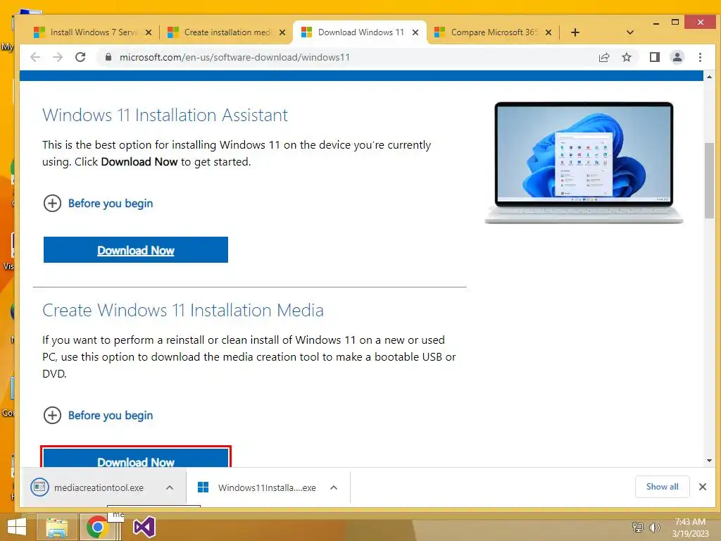Image resolution: width=721 pixels, height=541 pixels.
Task: Reload the current page
Action: pos(80,57)
